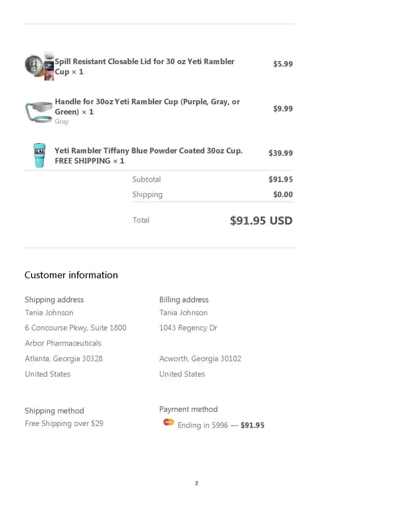Screen dimensions: 393x509
Task: Click the $9.99 handle price
Action: [x=283, y=109]
